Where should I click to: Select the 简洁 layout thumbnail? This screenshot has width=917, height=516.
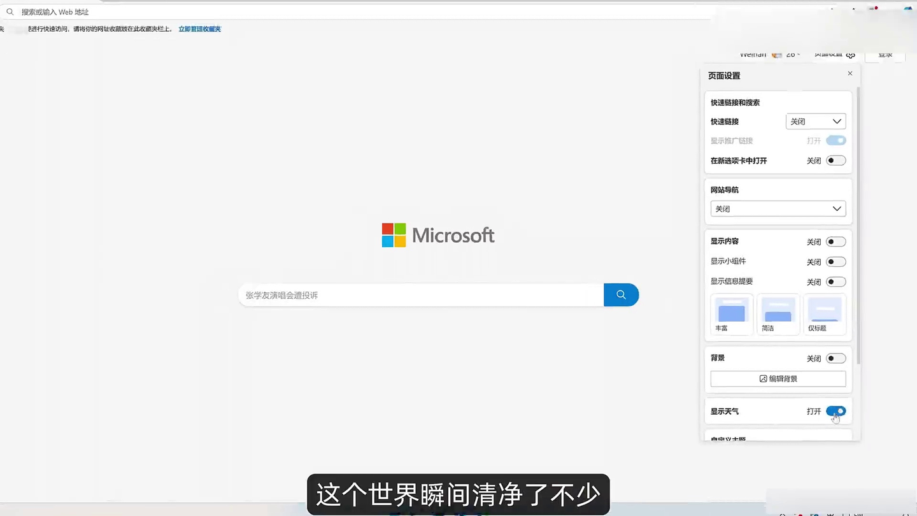click(778, 314)
